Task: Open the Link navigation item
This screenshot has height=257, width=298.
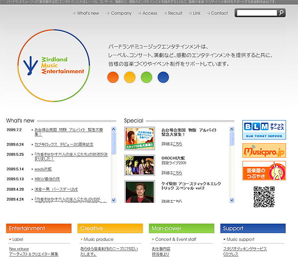Action: tap(194, 13)
